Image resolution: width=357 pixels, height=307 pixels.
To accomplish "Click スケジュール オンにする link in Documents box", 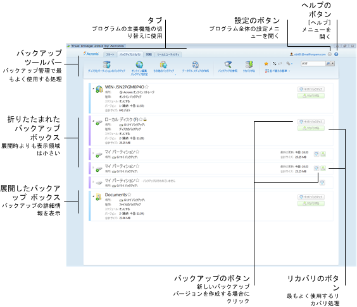I will coord(125,209).
